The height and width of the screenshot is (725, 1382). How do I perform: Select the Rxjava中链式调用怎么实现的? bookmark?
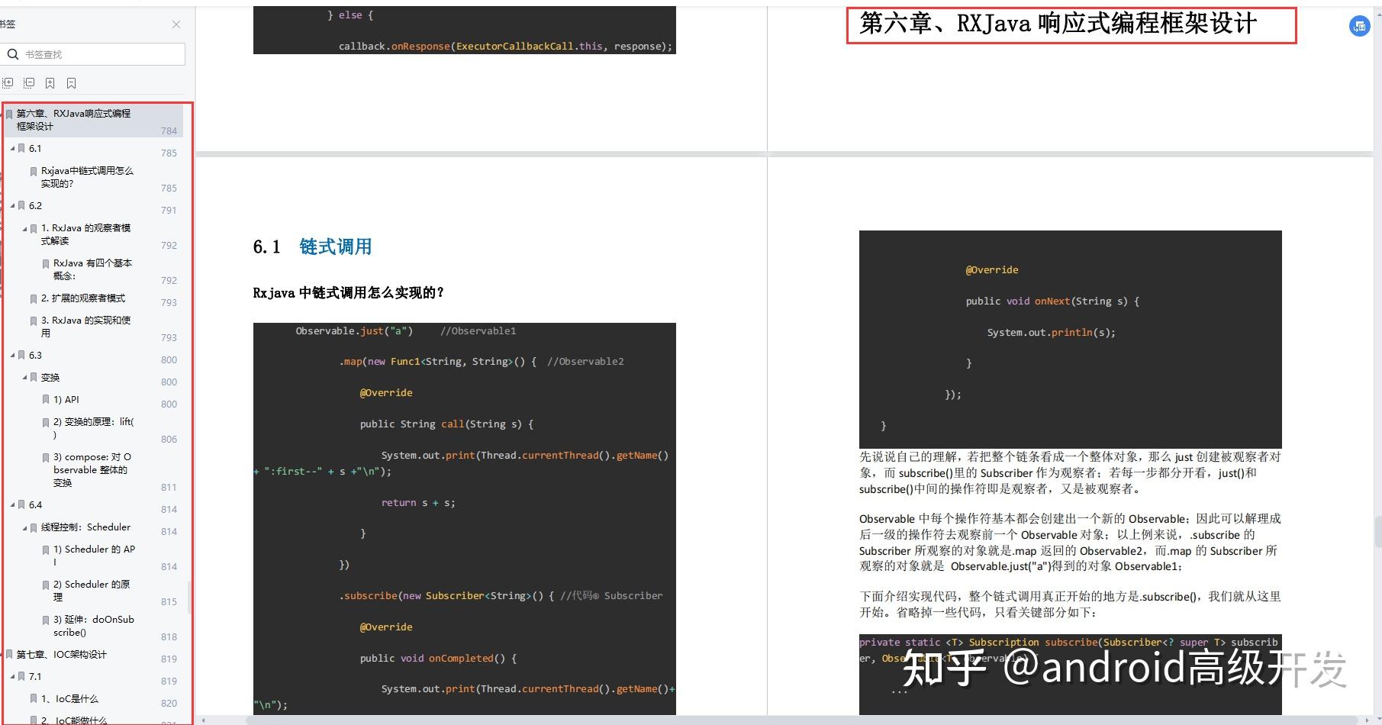click(85, 177)
